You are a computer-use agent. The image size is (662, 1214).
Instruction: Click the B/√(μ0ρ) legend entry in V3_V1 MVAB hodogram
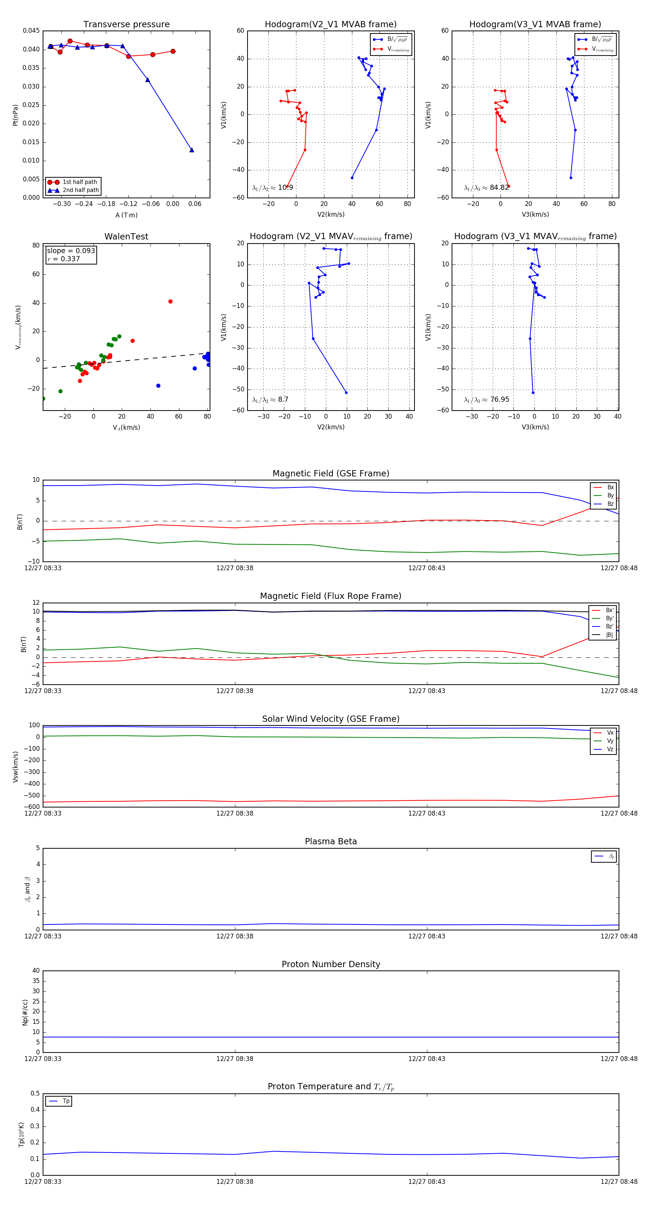[595, 40]
